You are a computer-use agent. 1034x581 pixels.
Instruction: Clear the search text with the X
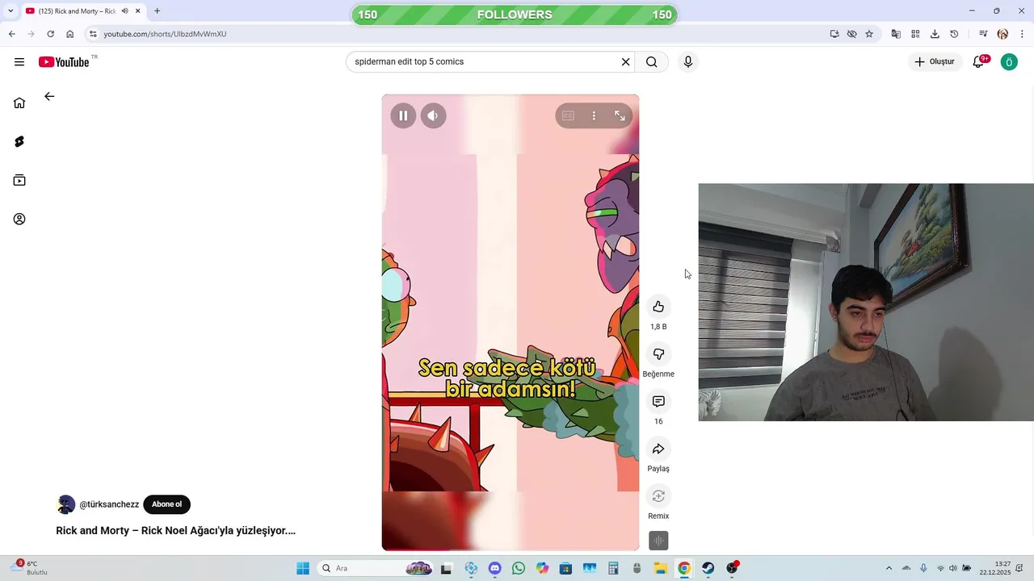[625, 61]
